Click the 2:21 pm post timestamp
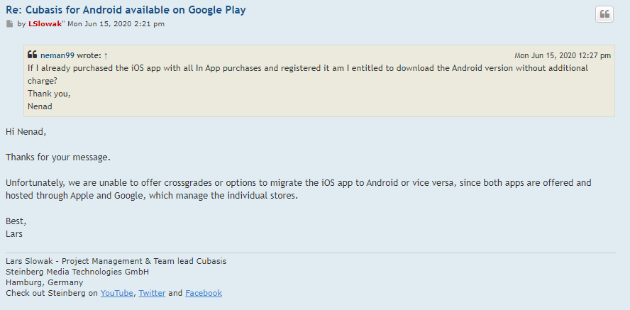Screen dimensions: 630x310 [116, 23]
